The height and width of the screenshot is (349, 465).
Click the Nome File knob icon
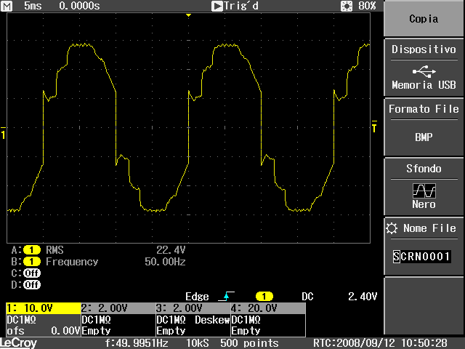(392, 228)
